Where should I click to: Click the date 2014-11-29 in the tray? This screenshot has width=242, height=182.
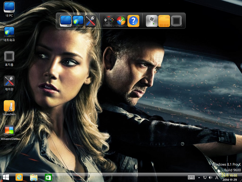pos(230,180)
